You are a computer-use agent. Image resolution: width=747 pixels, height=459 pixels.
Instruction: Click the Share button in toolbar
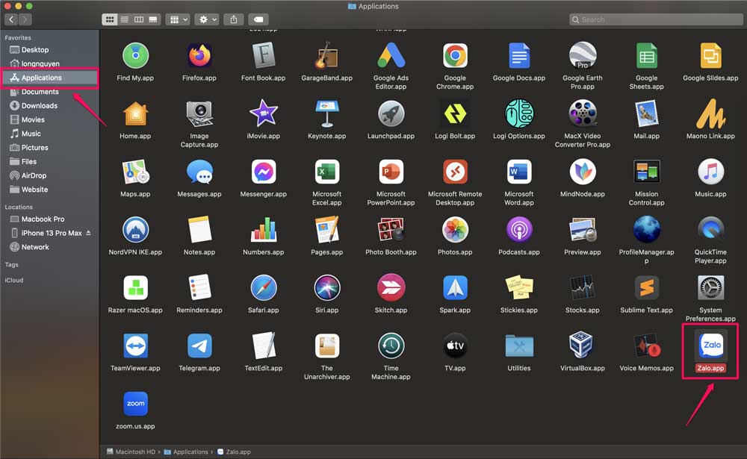234,19
